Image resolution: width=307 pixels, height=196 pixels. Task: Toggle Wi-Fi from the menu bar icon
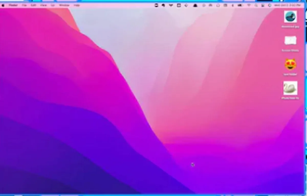(248, 4)
